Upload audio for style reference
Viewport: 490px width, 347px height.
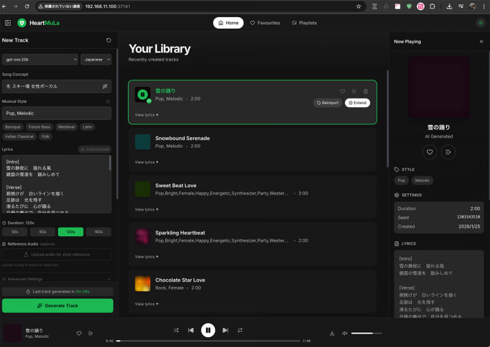[x=56, y=255]
